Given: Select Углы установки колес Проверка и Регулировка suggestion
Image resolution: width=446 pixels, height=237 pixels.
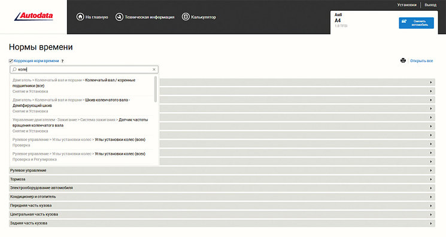Looking at the screenshot, I should [83, 156].
